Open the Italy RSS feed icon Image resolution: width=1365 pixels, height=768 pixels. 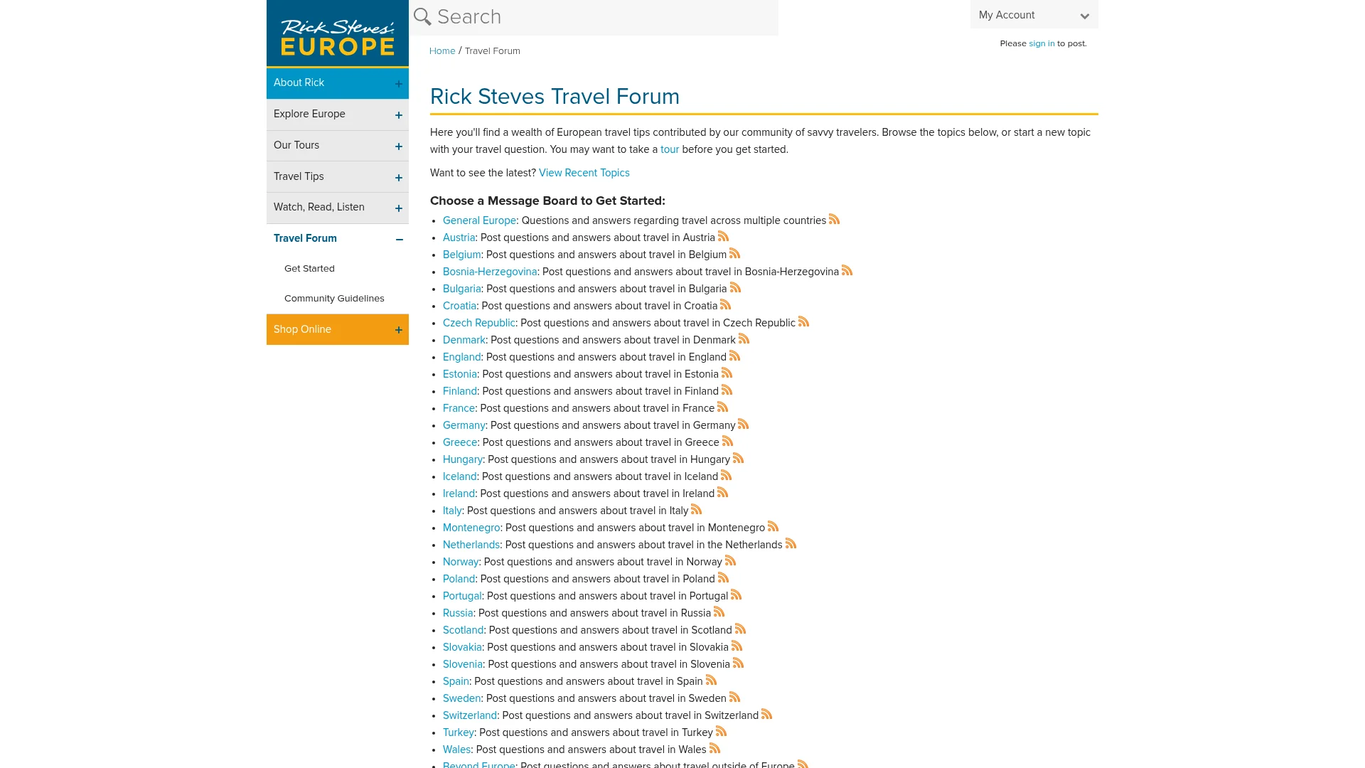pos(696,509)
